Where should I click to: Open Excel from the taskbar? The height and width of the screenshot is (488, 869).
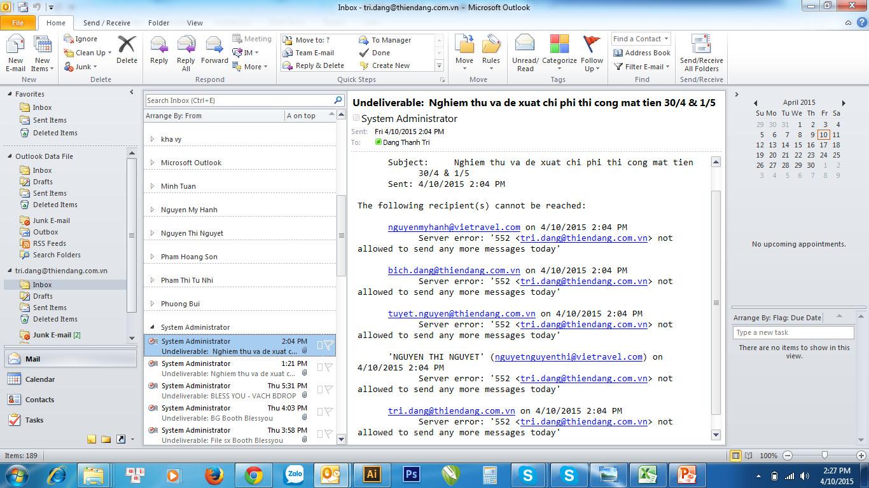(648, 475)
